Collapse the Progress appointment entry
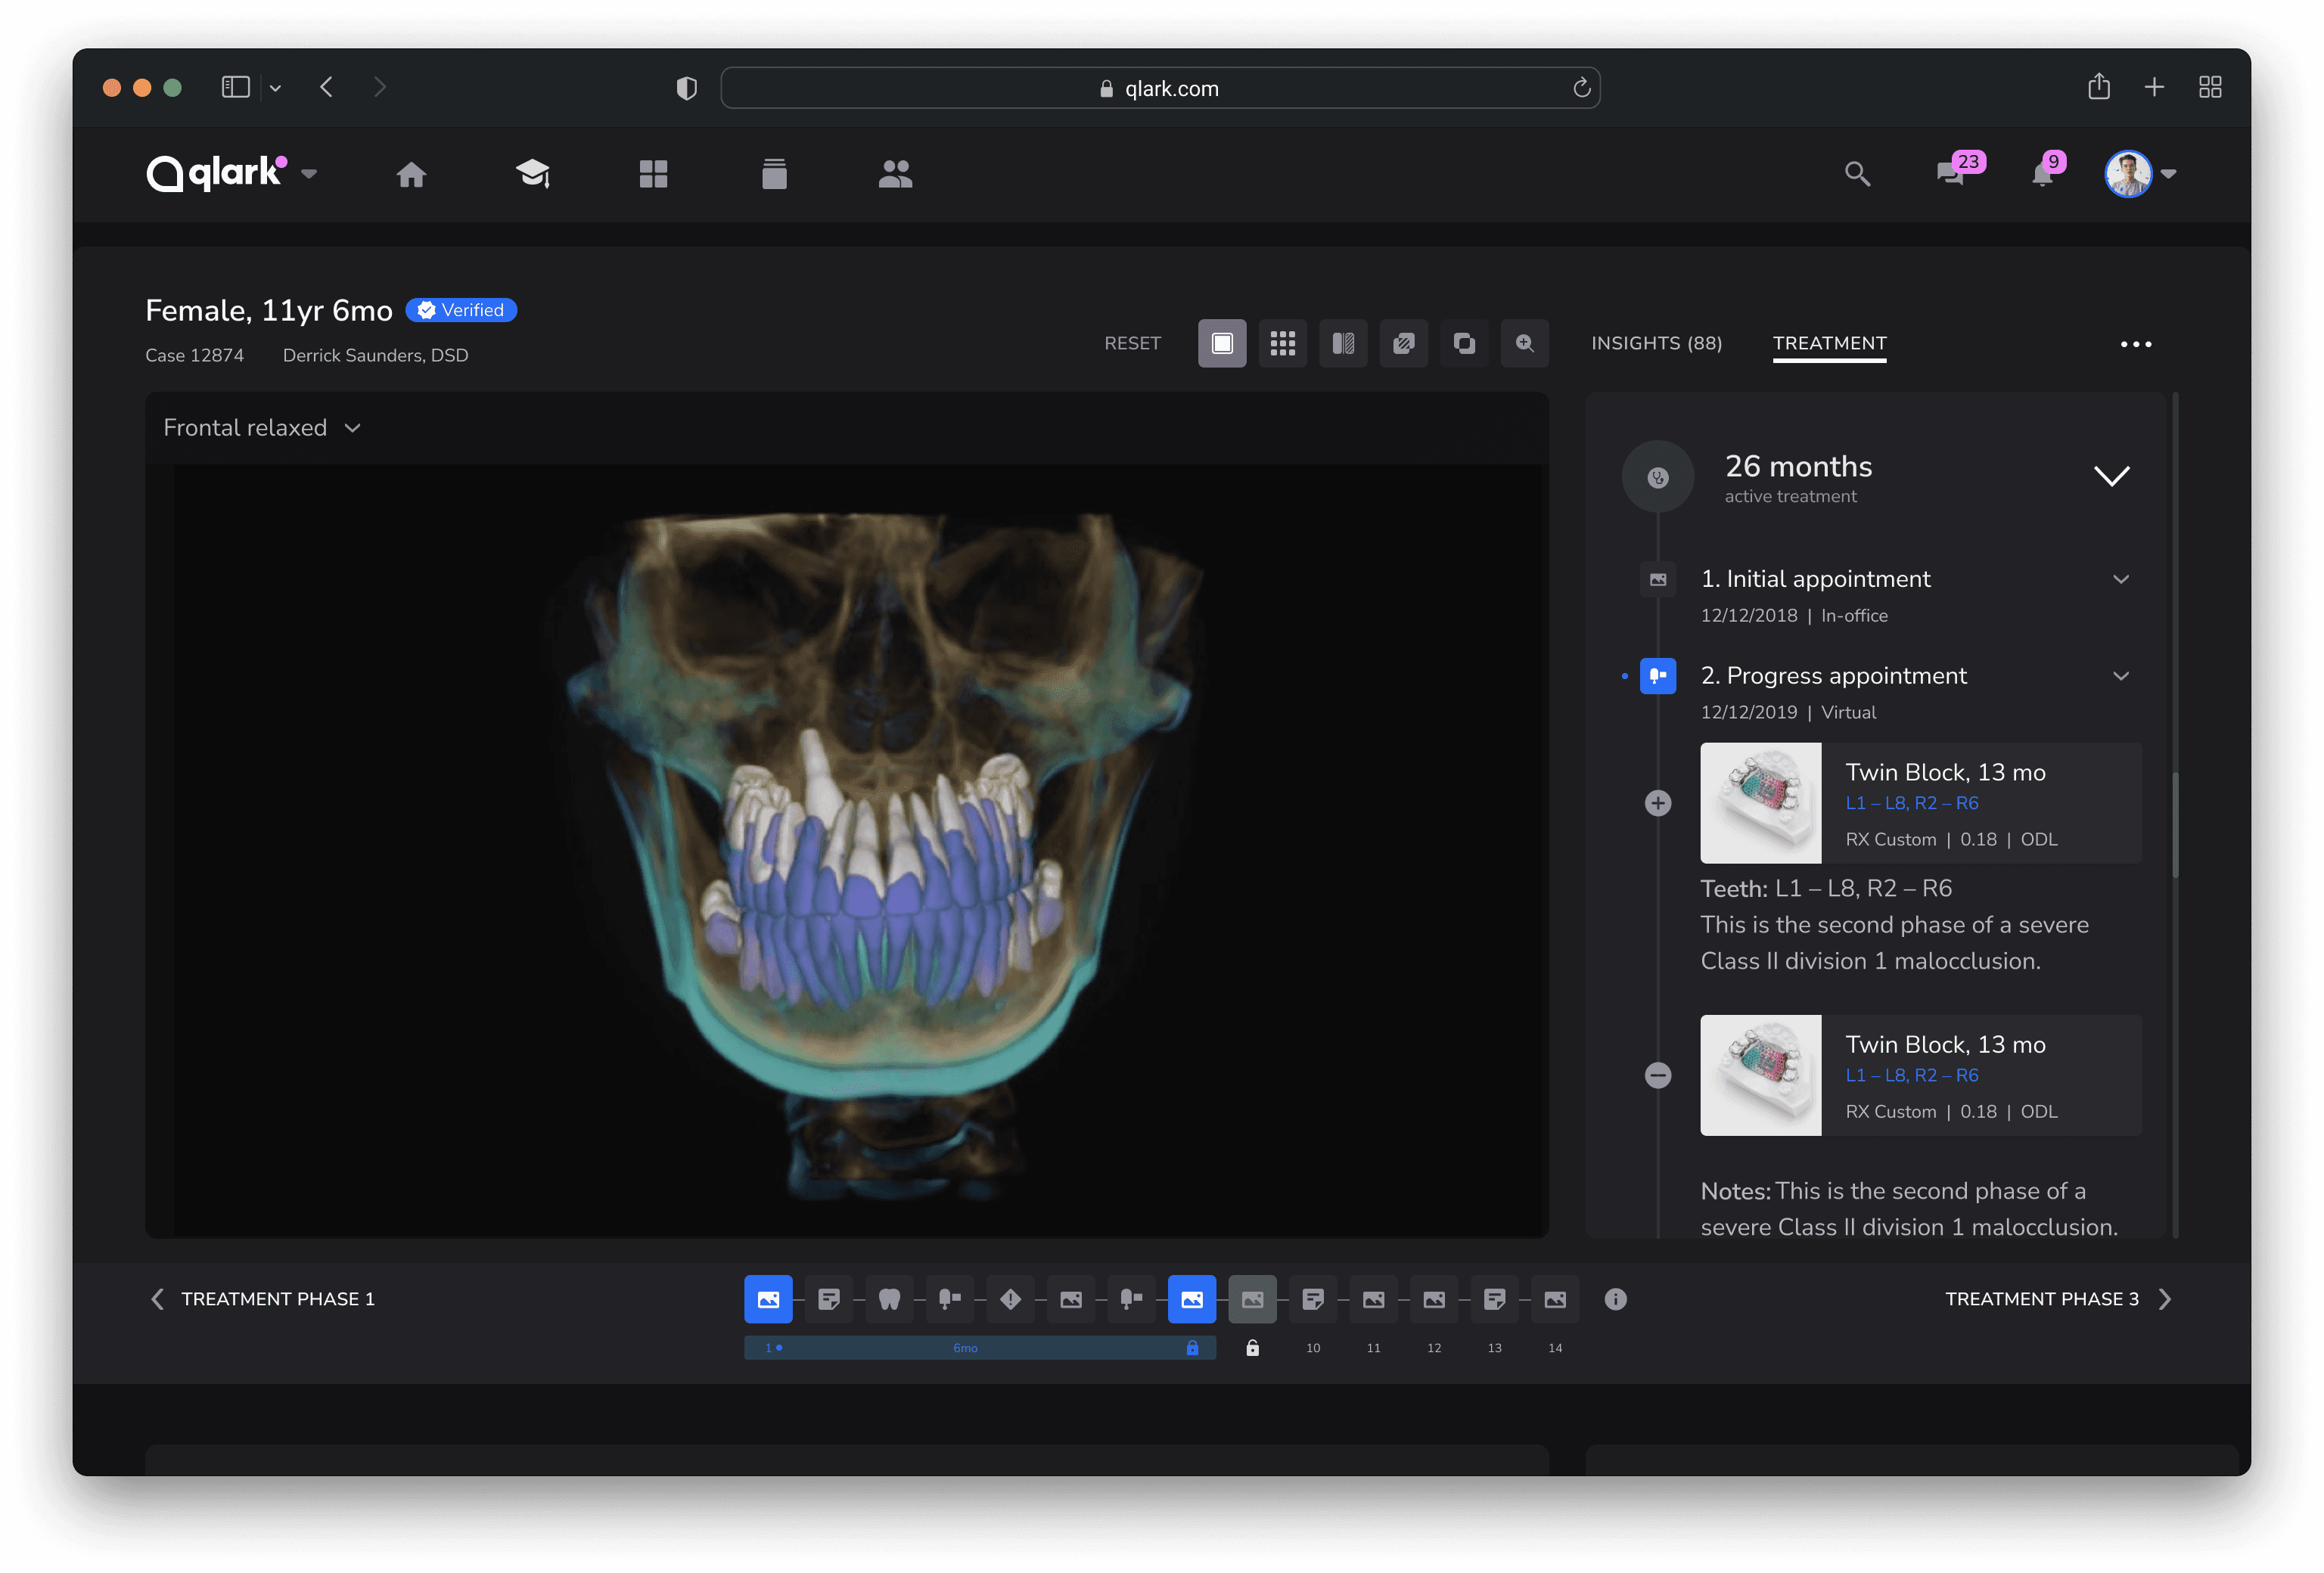 [x=2120, y=677]
